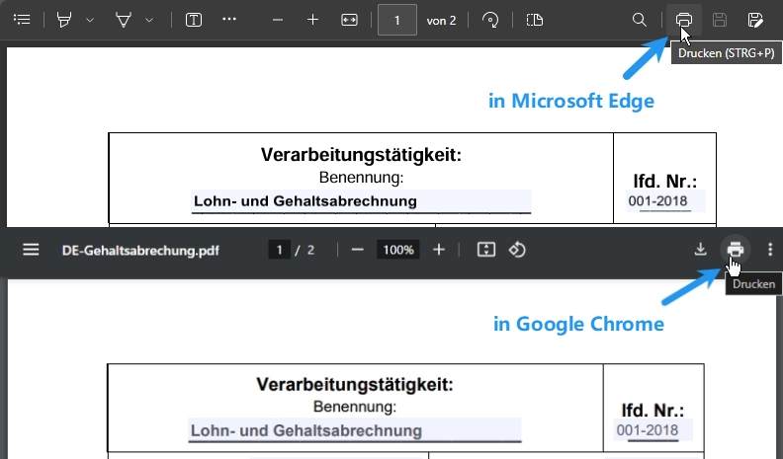
Task: Click Chrome page number field showing 1
Action: point(279,250)
